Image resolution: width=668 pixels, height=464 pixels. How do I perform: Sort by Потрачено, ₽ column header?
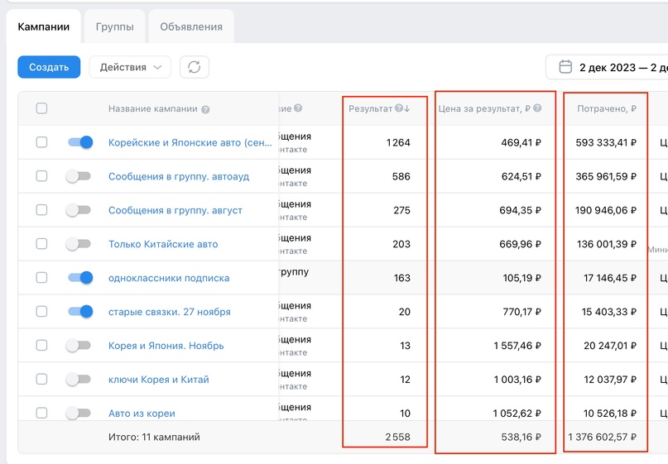[606, 108]
